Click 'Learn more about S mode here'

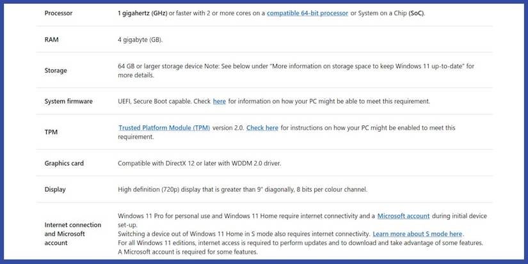tap(417, 234)
